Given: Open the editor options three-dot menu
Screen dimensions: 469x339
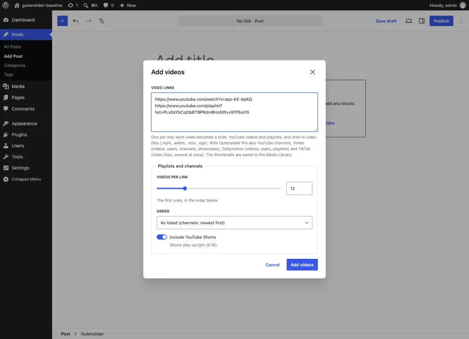Looking at the screenshot, I should pyautogui.click(x=461, y=21).
